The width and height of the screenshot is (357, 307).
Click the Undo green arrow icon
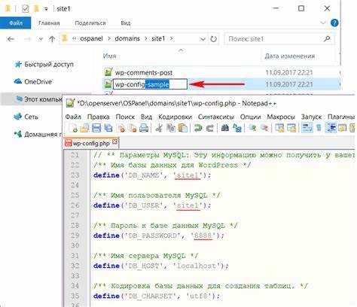coord(198,128)
